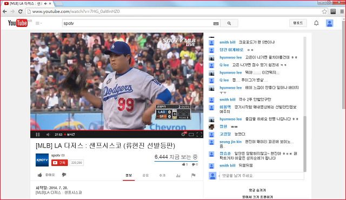Click the live chat scrollbar
Screen dimensions: 346x200
[x=305, y=144]
